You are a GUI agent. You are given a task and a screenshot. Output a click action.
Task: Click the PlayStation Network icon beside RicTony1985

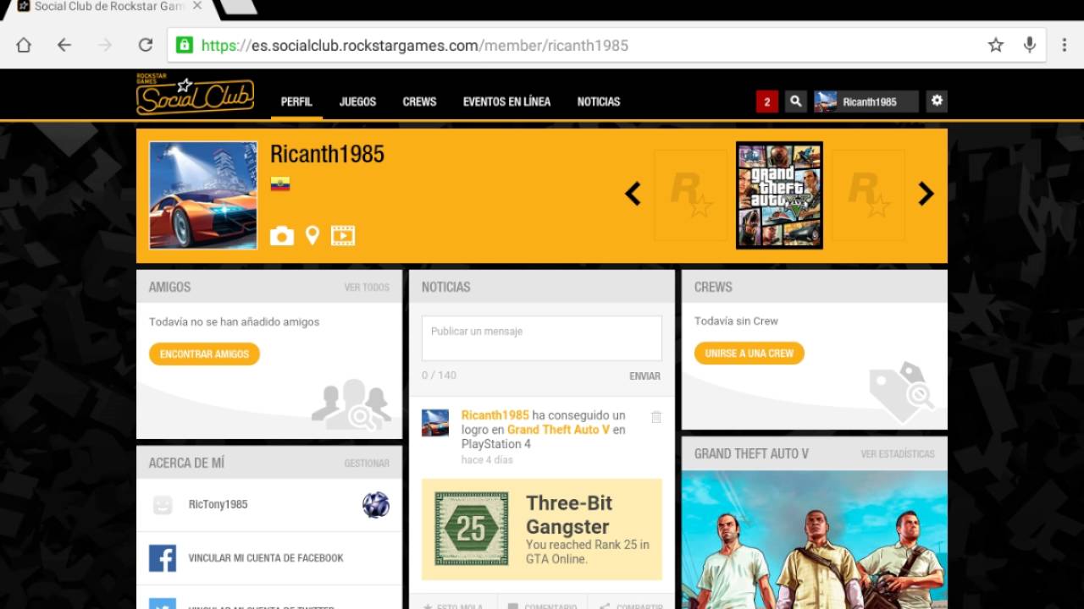point(376,505)
